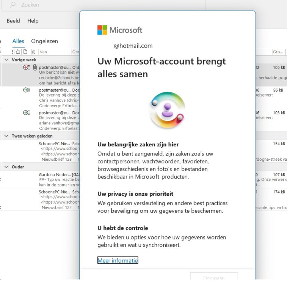Click the paperclip icon on first postmaster message

(x=35, y=67)
